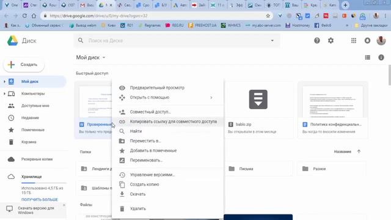Go to browser home page

(34, 16)
